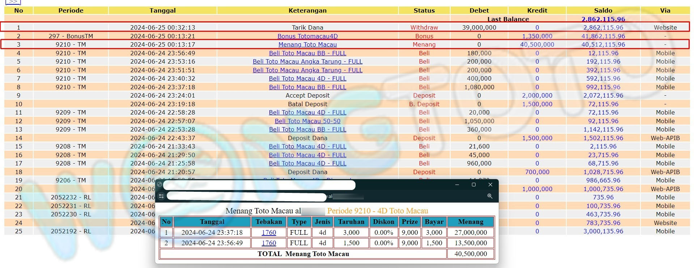This screenshot has width=694, height=268.
Task: Click the Last Balance amount 2,862,115.96
Action: pos(603,19)
